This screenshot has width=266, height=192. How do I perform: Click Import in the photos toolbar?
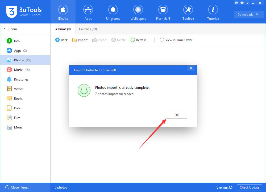[80, 40]
